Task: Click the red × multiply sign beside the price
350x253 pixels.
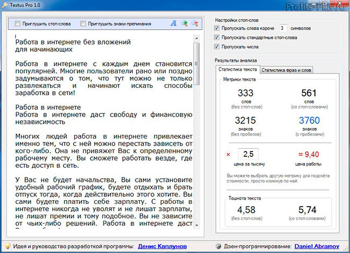Action: 228,154
